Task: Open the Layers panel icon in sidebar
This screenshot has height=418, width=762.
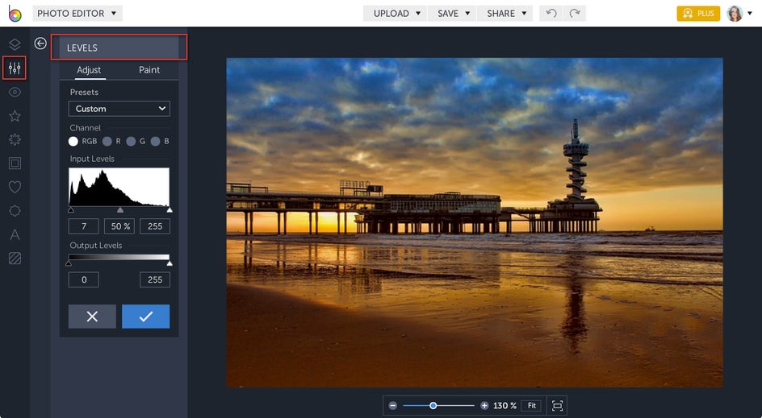Action: click(14, 43)
